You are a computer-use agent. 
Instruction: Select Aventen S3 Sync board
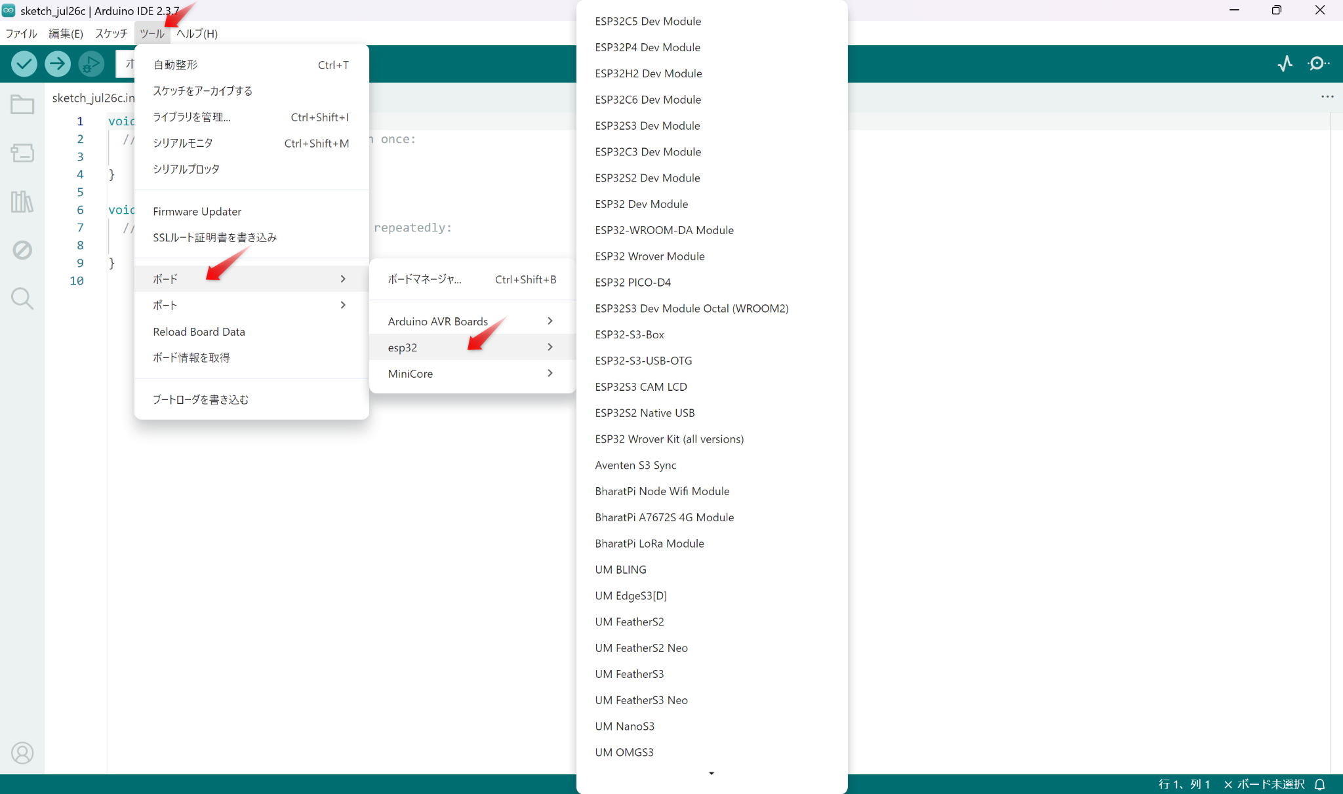(x=712, y=466)
